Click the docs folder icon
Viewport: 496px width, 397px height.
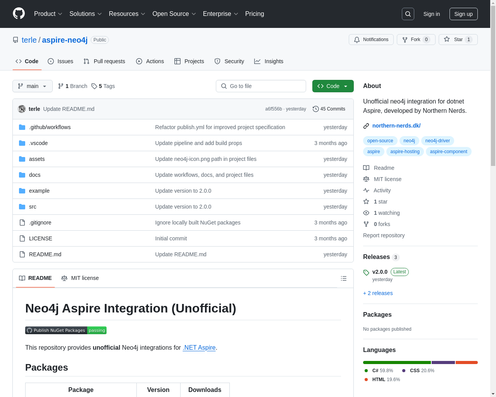(x=22, y=175)
